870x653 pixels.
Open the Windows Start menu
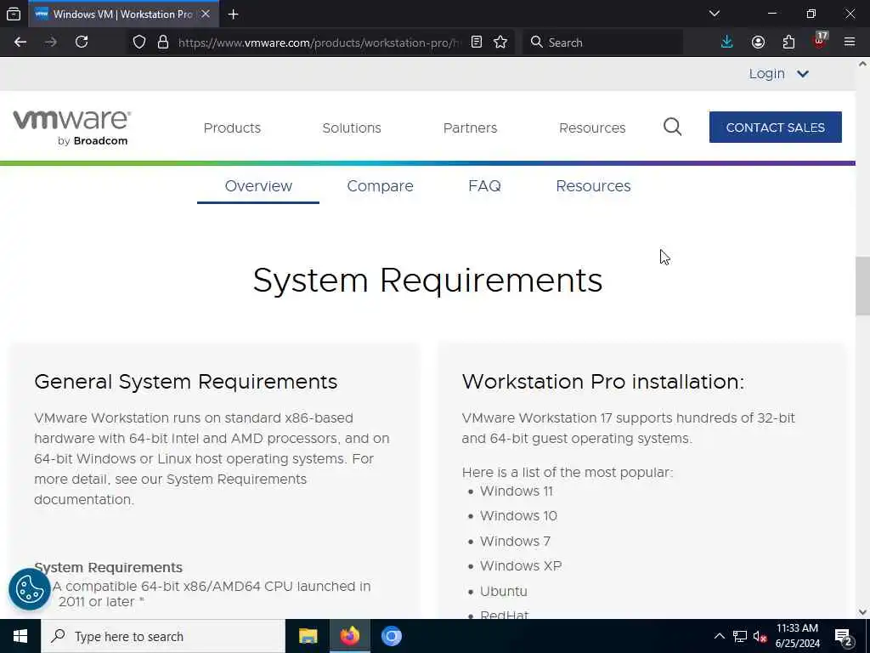[x=20, y=636]
